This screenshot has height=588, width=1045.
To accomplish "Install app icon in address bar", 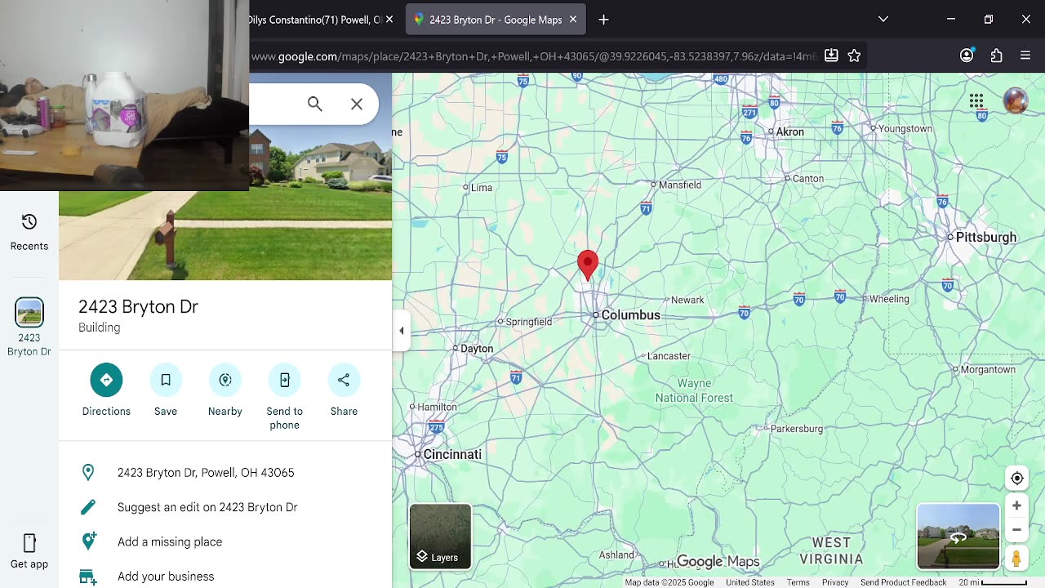I will pyautogui.click(x=831, y=56).
